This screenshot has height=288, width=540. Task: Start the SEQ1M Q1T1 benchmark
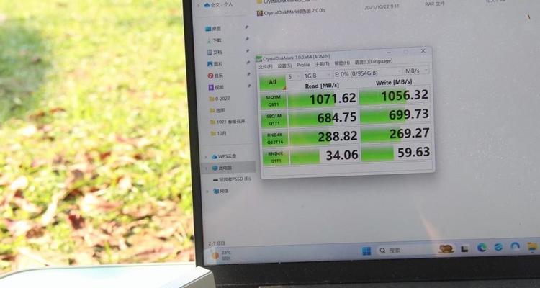[x=274, y=120]
